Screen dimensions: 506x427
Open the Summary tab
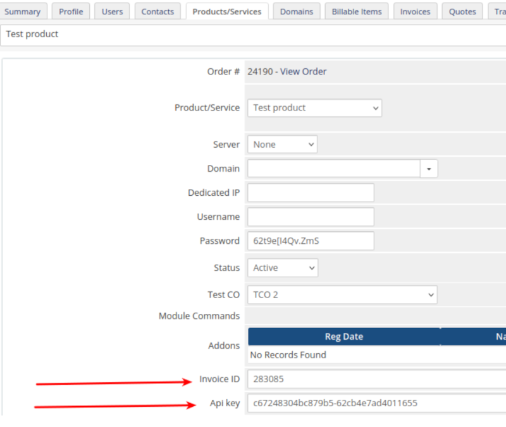point(23,11)
